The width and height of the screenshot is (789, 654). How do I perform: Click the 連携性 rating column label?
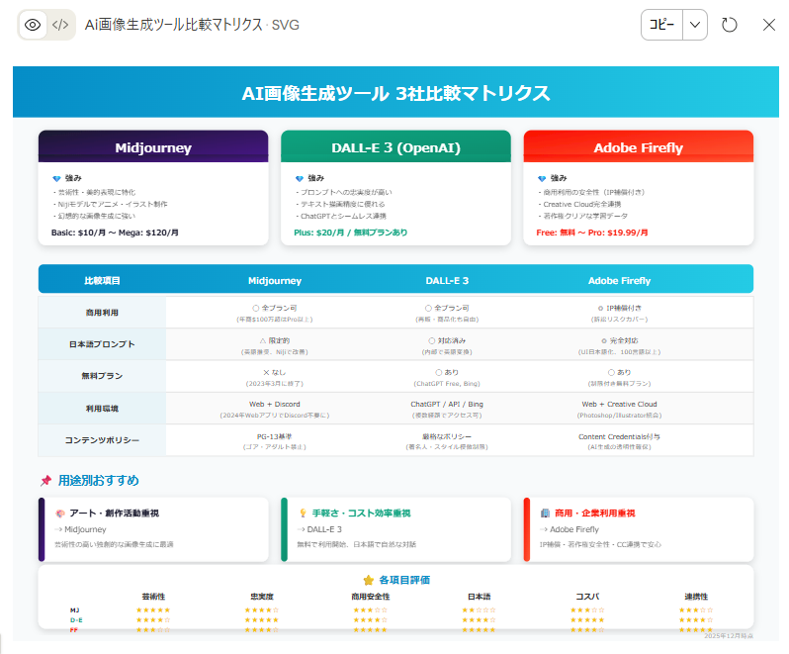[696, 596]
